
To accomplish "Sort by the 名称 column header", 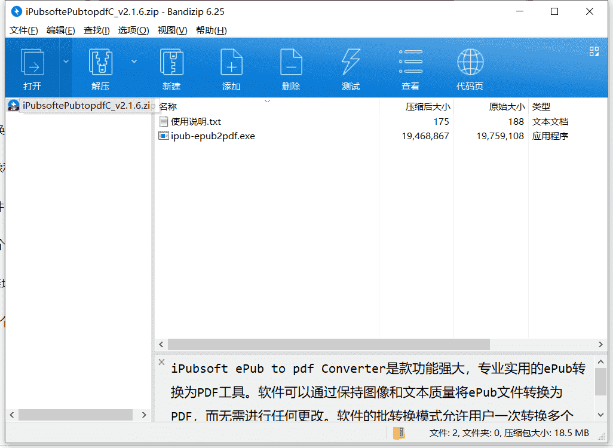I will (x=266, y=106).
